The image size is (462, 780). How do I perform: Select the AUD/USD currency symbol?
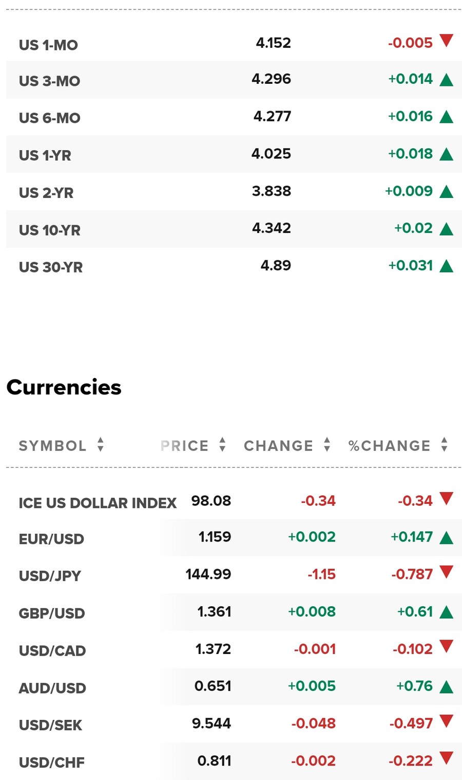click(x=52, y=688)
